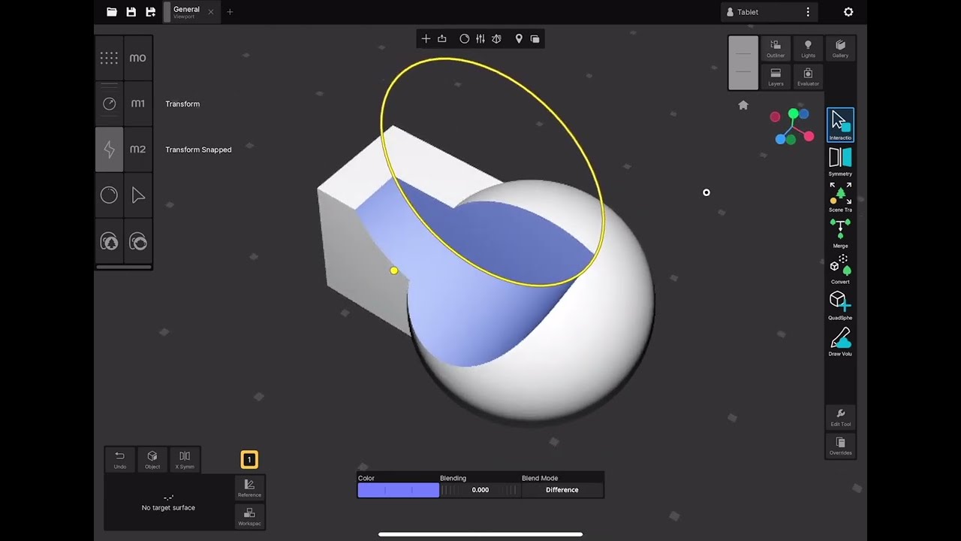Open the Outliner panel
This screenshot has width=961, height=541.
click(x=776, y=49)
